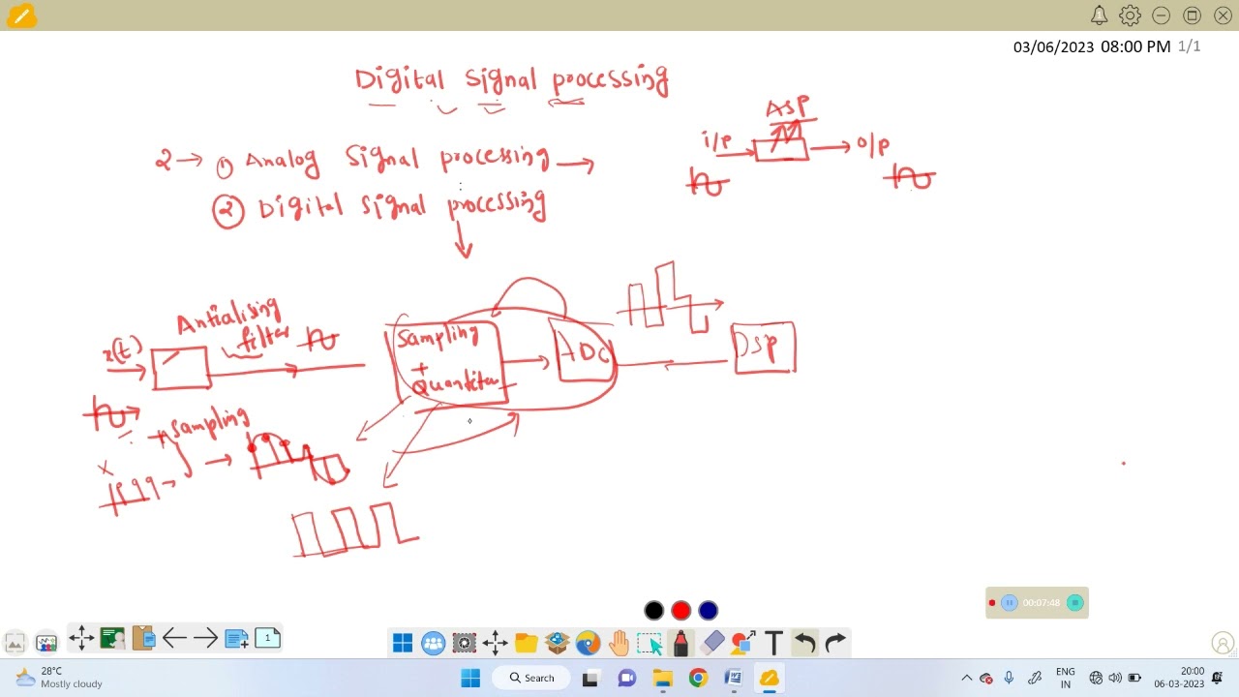Click the OneDrive cloud tray icon

point(986,678)
